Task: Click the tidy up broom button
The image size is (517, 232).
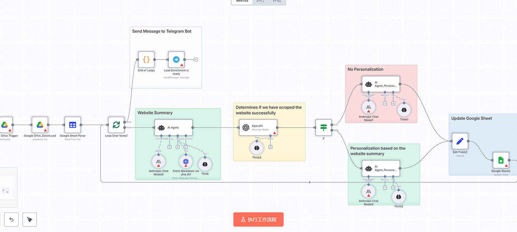Action: click(x=30, y=219)
